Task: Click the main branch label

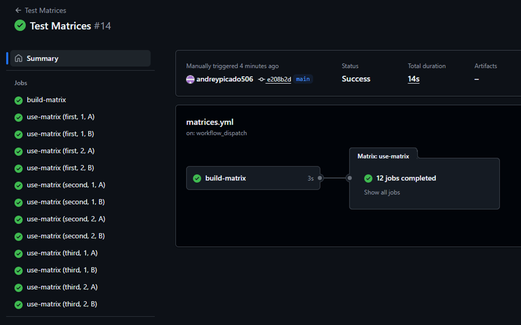Action: coord(303,79)
